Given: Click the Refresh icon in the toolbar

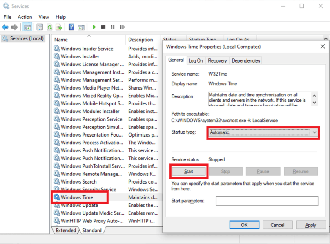Looking at the screenshot, I should pos(49,27).
